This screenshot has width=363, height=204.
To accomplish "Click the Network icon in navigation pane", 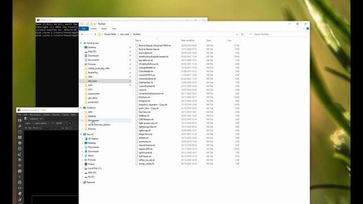I will coord(85,182).
